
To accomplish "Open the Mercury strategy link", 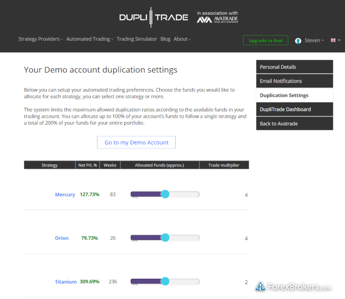I will (x=65, y=195).
